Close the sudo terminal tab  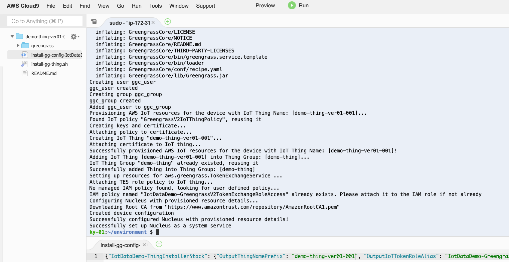click(153, 22)
